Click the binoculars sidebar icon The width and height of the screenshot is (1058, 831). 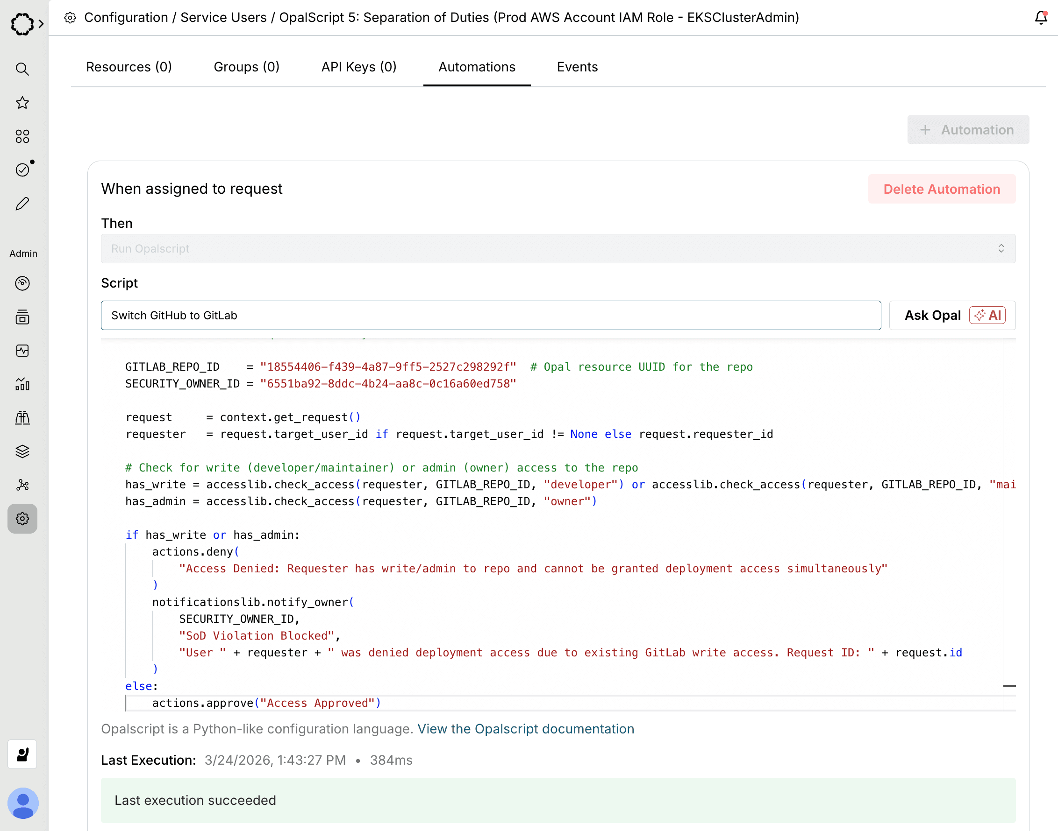point(22,418)
